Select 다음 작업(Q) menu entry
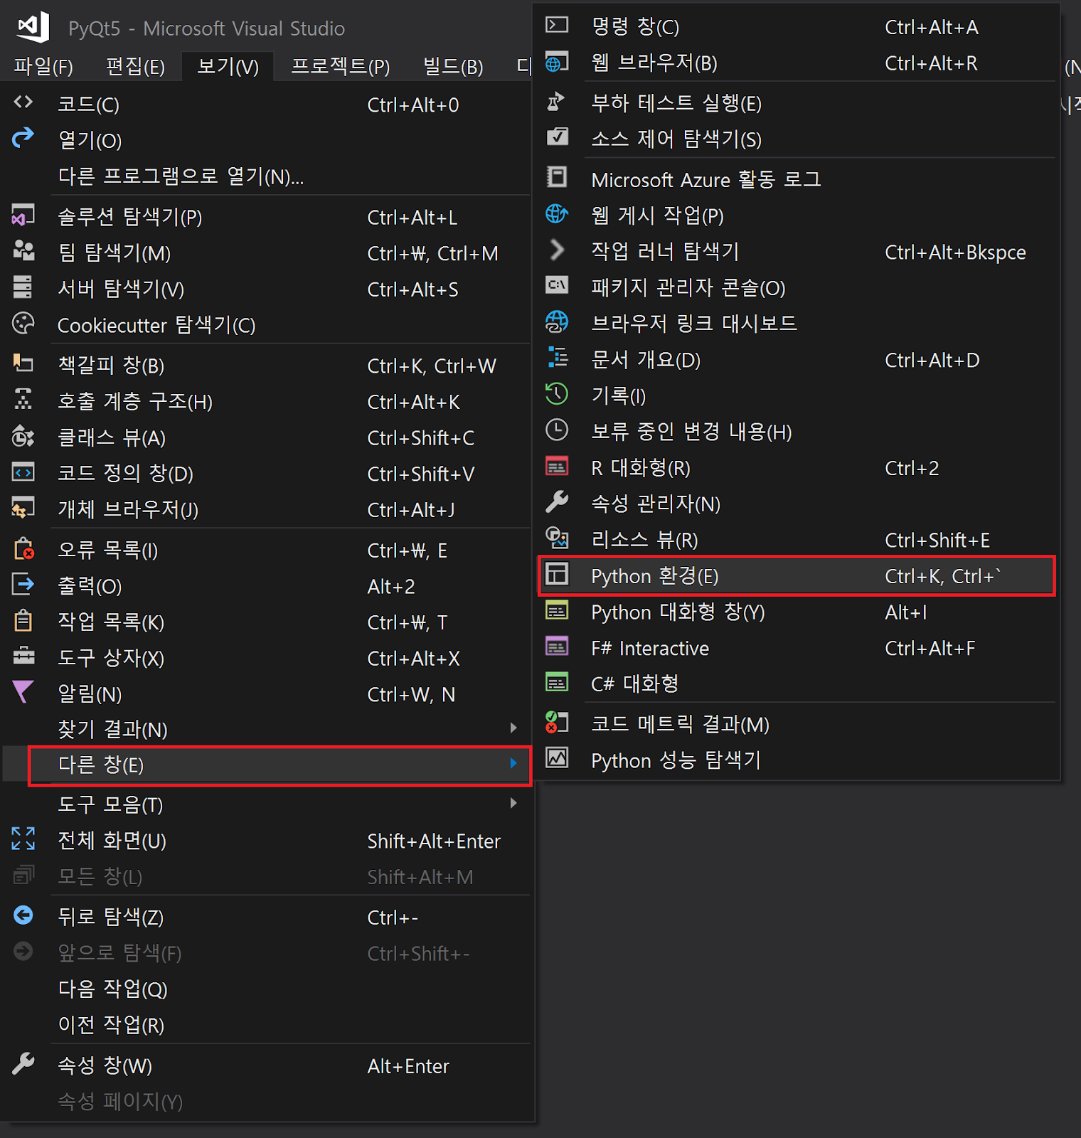The height and width of the screenshot is (1138, 1081). click(267, 989)
